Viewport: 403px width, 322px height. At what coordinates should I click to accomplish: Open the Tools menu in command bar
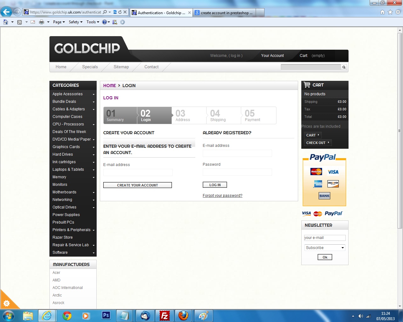click(x=93, y=22)
